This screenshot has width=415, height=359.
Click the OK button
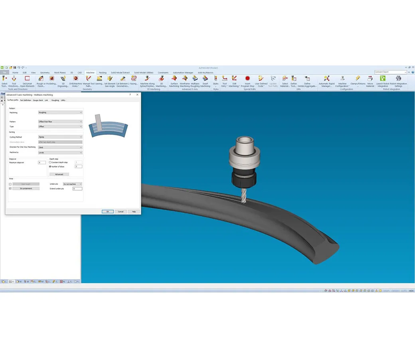click(108, 212)
